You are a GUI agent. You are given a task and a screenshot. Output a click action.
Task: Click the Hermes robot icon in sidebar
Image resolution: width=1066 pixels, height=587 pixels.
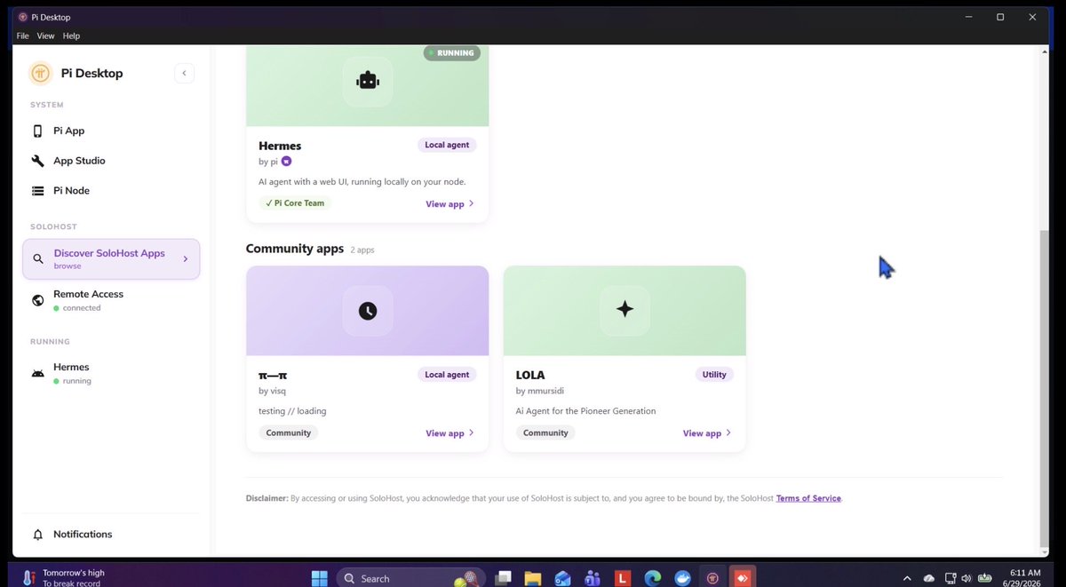[x=37, y=373]
